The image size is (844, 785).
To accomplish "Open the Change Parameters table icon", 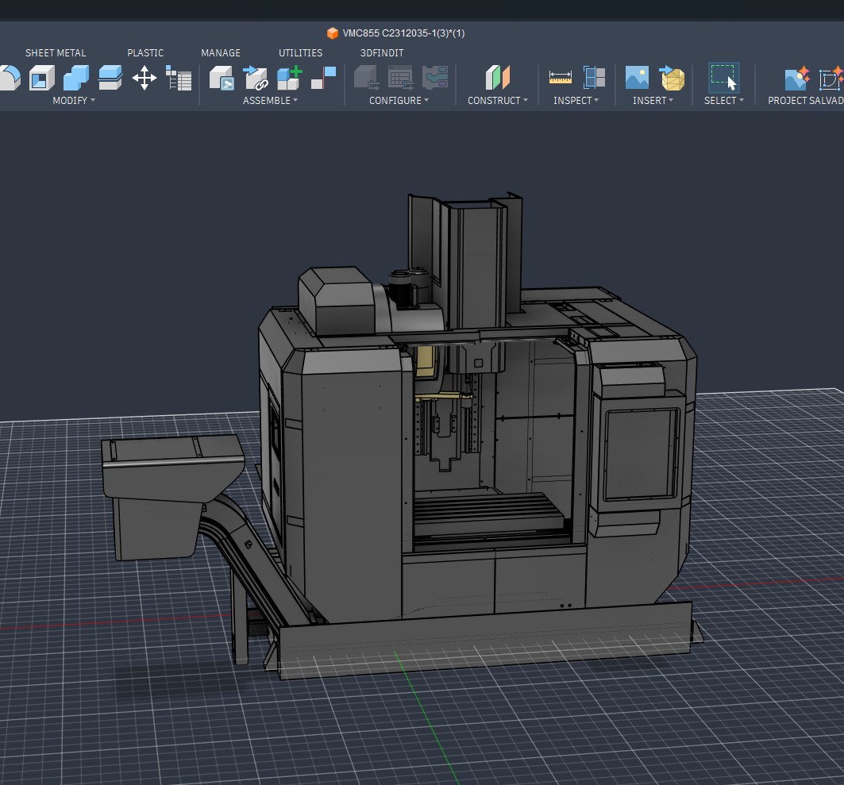I will point(178,78).
